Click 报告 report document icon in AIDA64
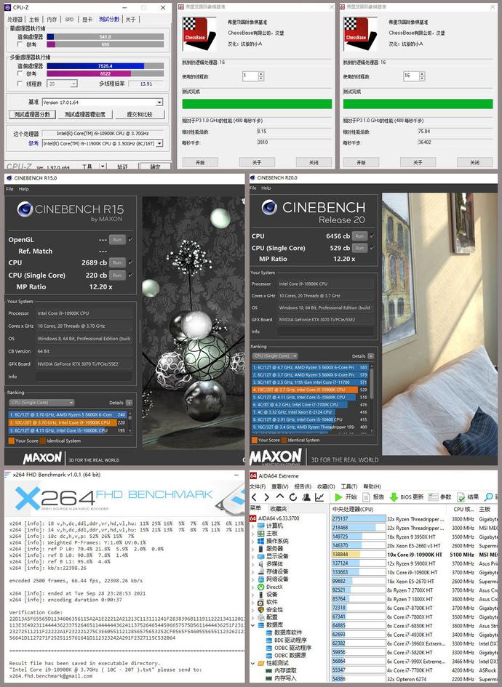 click(366, 497)
